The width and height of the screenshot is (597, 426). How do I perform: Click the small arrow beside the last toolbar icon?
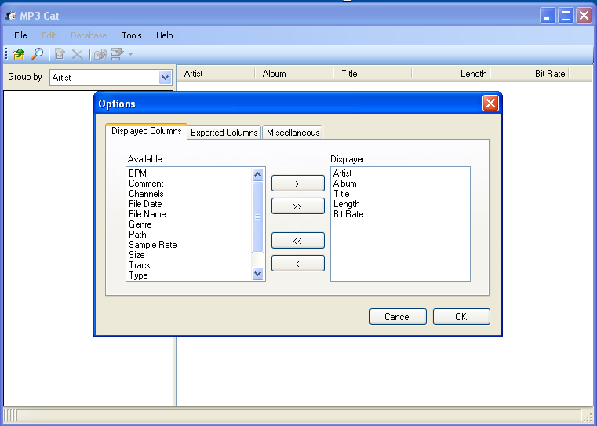(130, 54)
